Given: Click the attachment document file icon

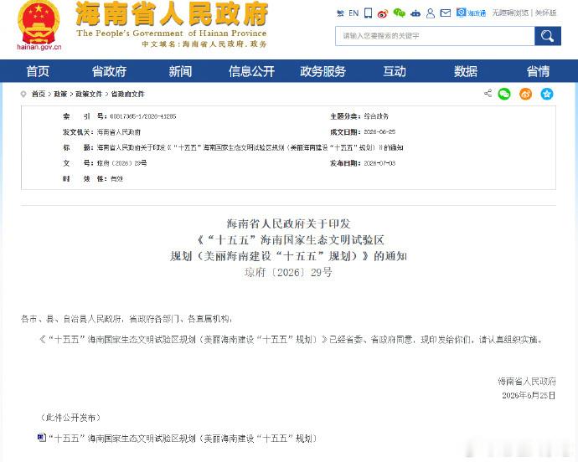Looking at the screenshot, I should point(42,438).
